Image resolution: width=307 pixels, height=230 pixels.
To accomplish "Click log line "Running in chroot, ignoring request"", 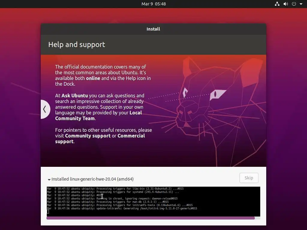I will [x=112, y=199].
